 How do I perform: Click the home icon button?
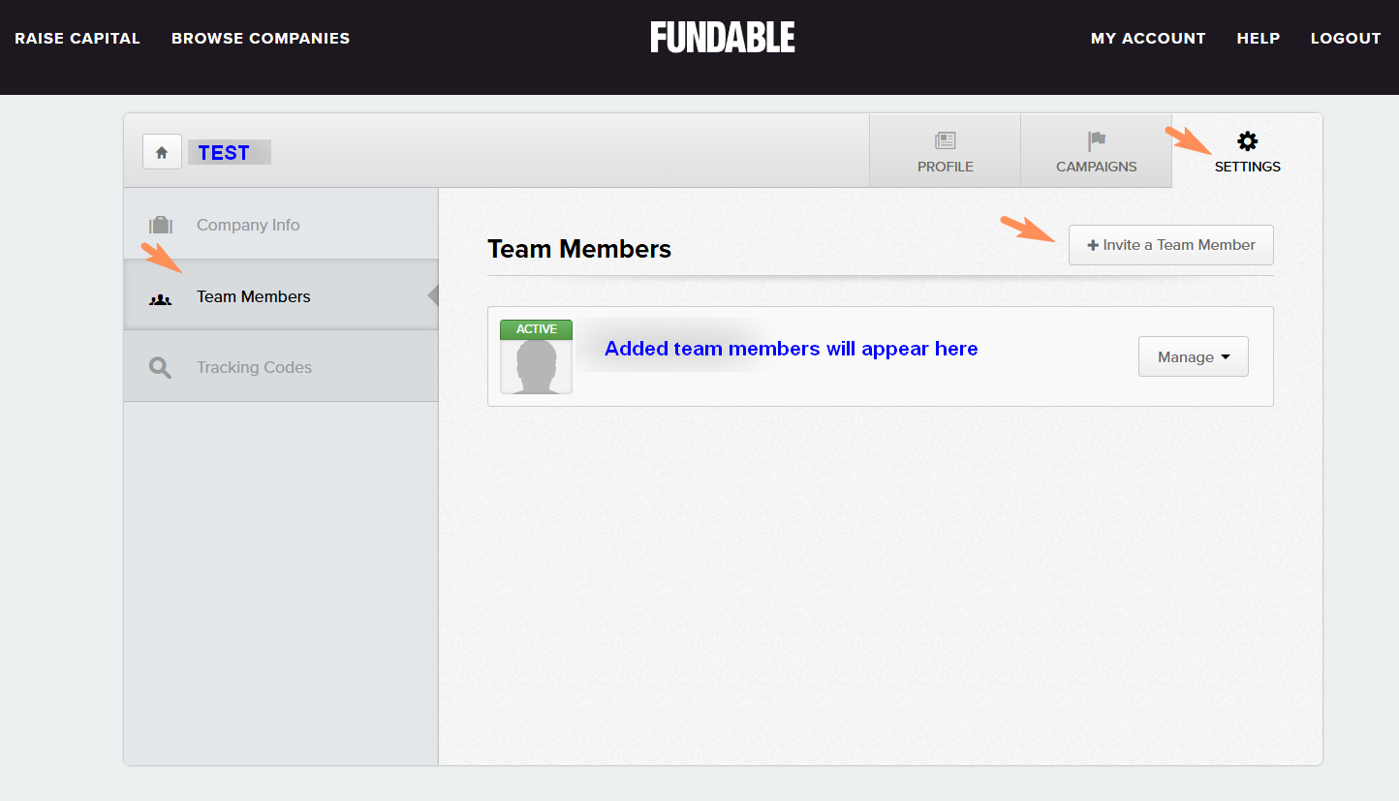pyautogui.click(x=162, y=152)
